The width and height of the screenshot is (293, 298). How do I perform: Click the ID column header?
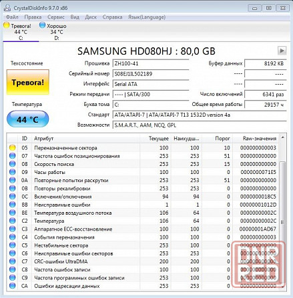25,139
